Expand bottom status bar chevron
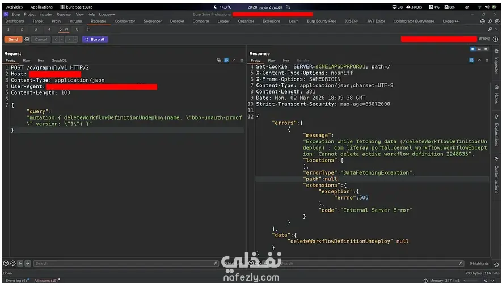The width and height of the screenshot is (502, 283). point(493,280)
